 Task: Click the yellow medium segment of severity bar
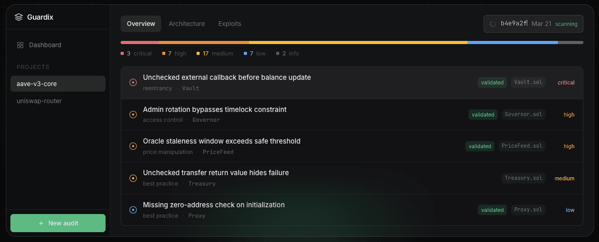coord(358,42)
